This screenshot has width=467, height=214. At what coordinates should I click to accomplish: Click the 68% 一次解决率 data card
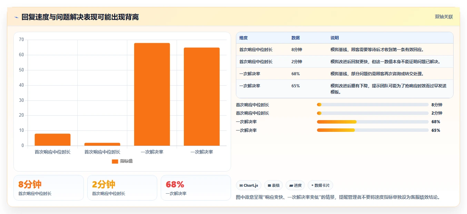[196, 188]
